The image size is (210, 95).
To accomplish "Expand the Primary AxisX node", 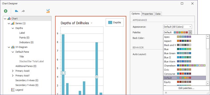I will (13, 71).
